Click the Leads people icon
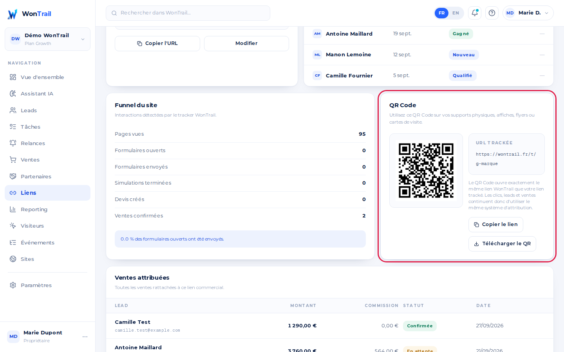This screenshot has height=352, width=564. (x=13, y=110)
